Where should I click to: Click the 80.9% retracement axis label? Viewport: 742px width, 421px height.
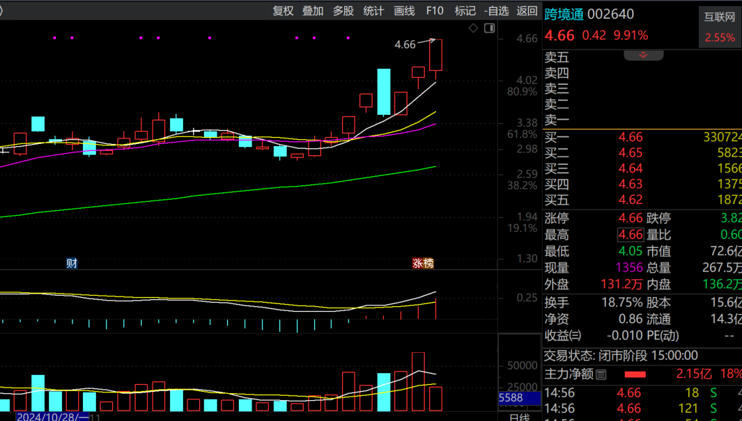coord(522,92)
